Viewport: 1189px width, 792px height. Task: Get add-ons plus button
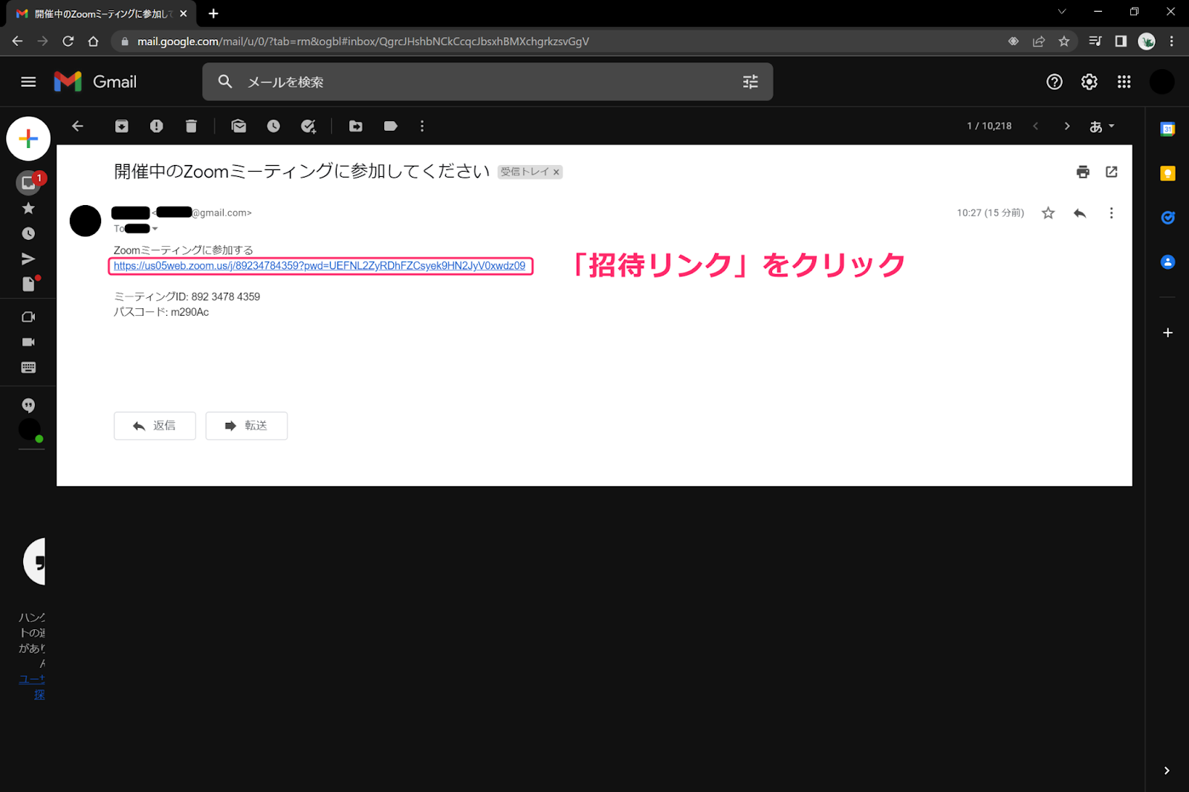(1167, 333)
